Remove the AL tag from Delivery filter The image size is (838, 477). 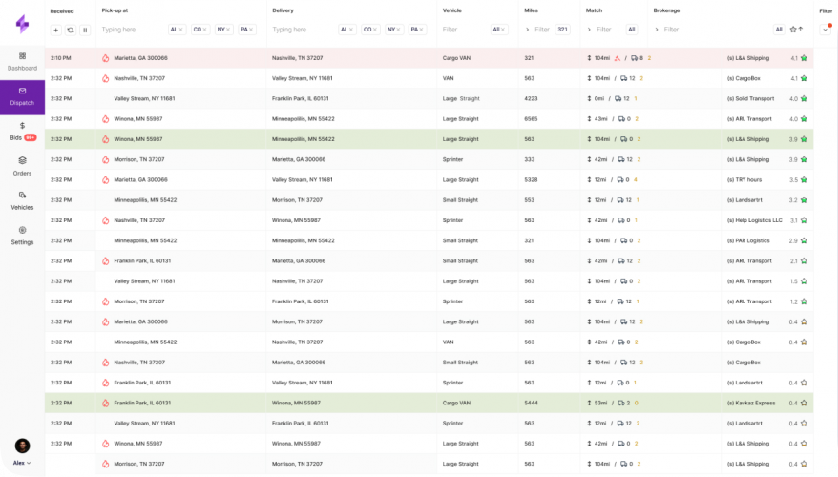tap(351, 30)
